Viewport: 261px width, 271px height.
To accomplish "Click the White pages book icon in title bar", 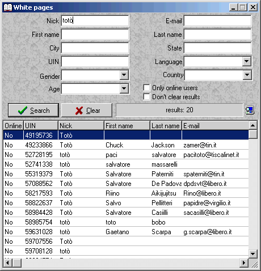I will point(8,7).
